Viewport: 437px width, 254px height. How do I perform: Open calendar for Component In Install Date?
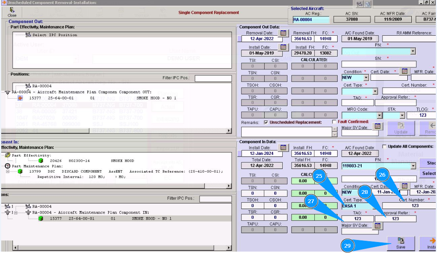283,148
